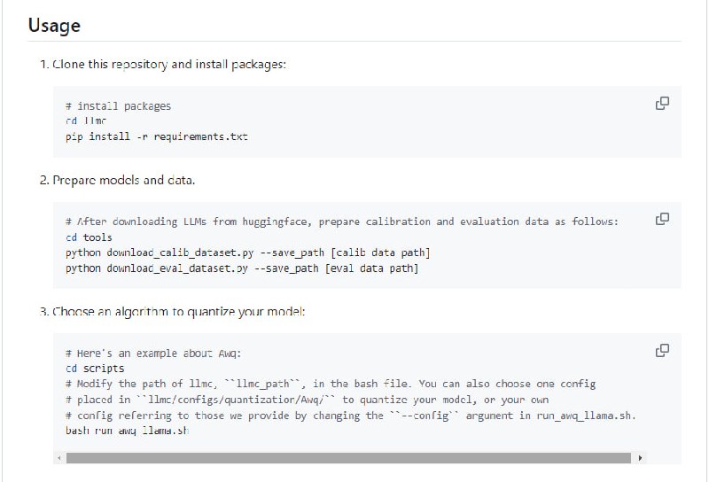Copy the install packages code block
The image size is (709, 482).
(x=661, y=104)
